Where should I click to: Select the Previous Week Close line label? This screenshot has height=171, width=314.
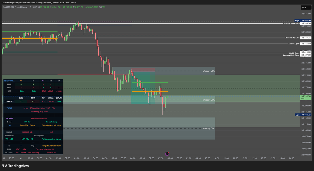291,55
